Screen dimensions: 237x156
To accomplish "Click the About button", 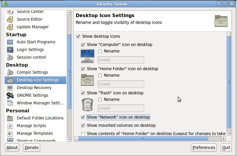I will click(x=12, y=147).
